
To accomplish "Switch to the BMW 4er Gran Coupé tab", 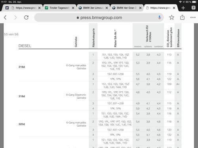I will (x=125, y=8).
